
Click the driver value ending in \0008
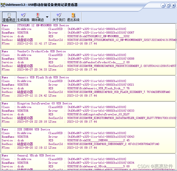coord(101,59)
